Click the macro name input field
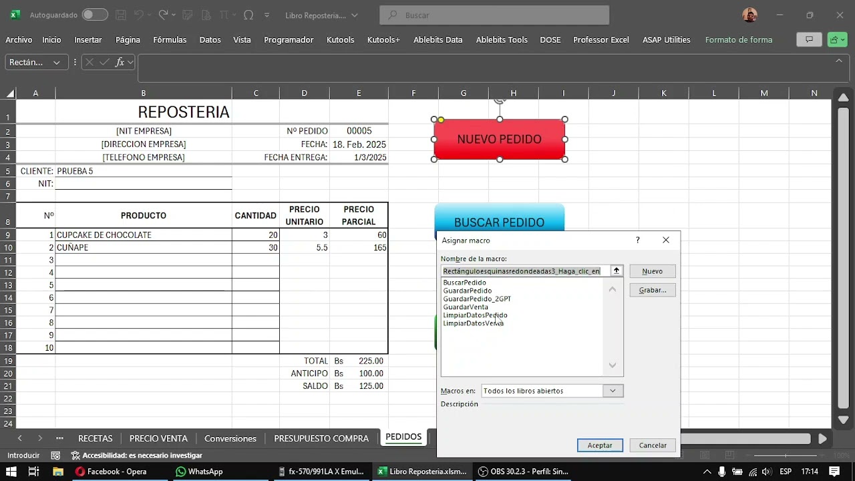Image resolution: width=855 pixels, height=481 pixels. coord(525,271)
